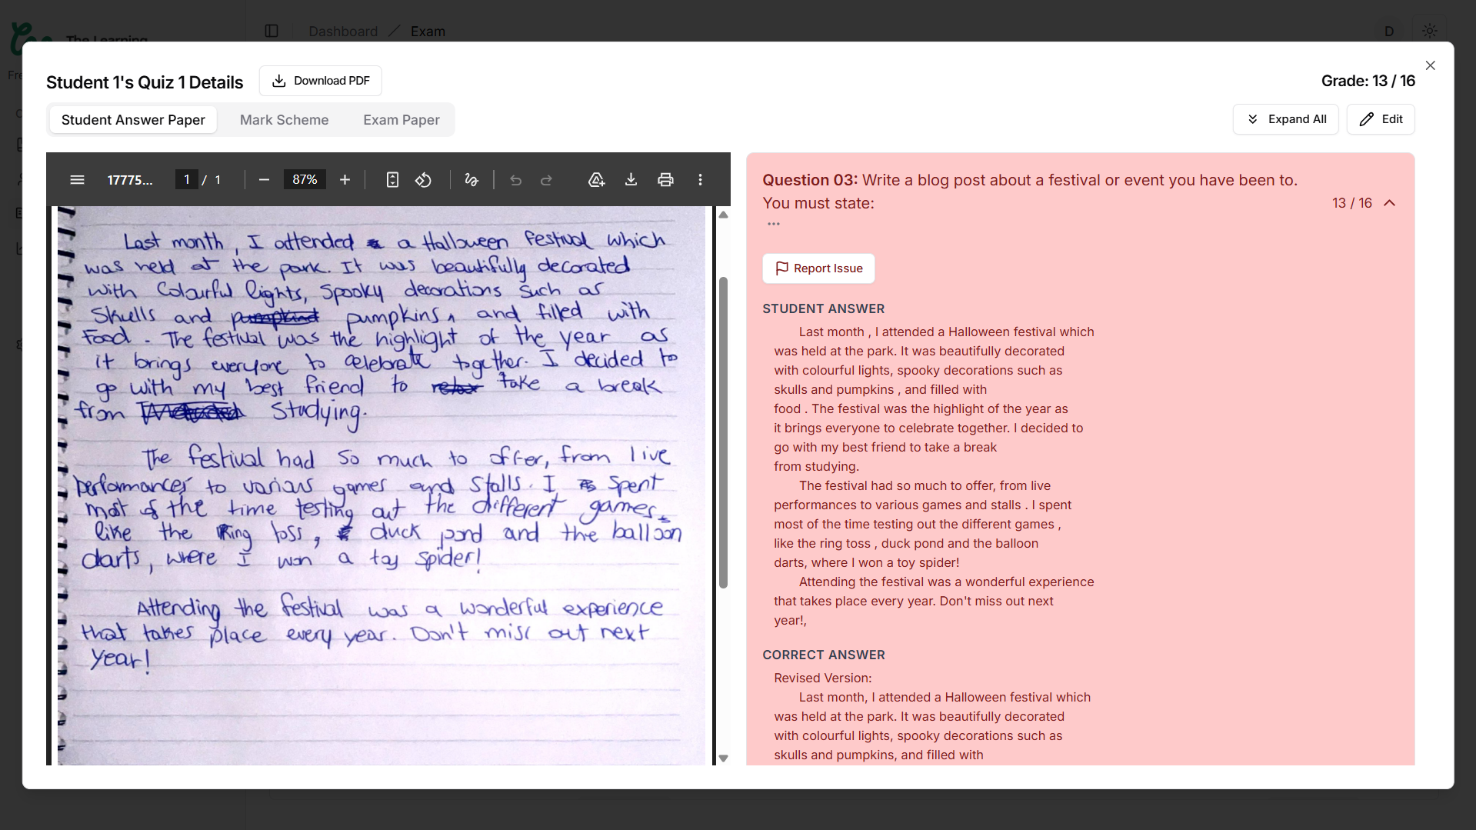This screenshot has height=830, width=1476.
Task: Click the redo arrow icon
Action: (x=546, y=180)
